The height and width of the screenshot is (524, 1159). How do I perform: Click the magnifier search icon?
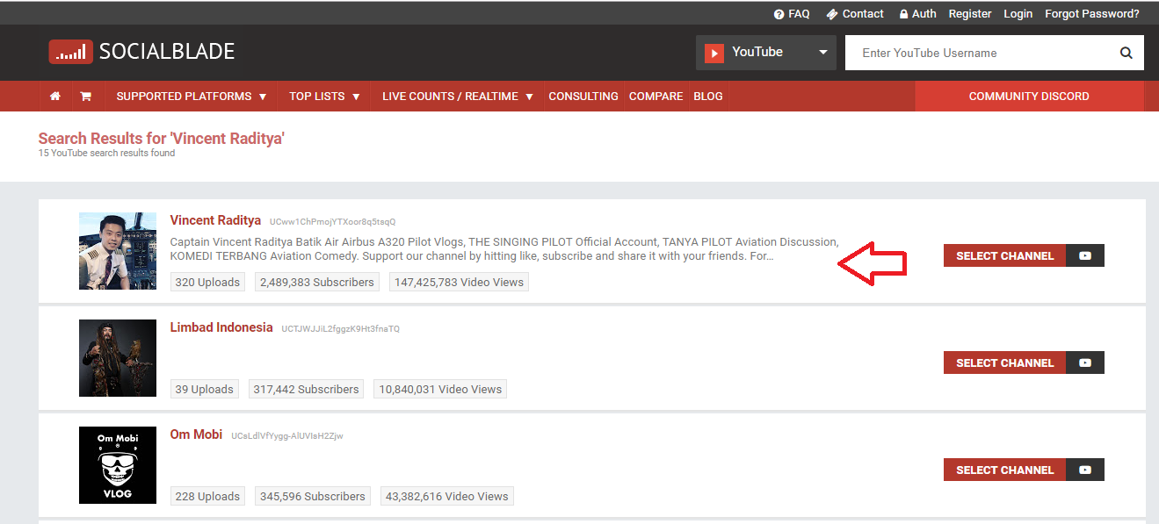click(1126, 53)
